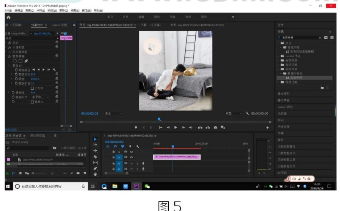The height and width of the screenshot is (211, 340).
Task: Open the 适合 zoom level dropdown
Action: pos(113,113)
